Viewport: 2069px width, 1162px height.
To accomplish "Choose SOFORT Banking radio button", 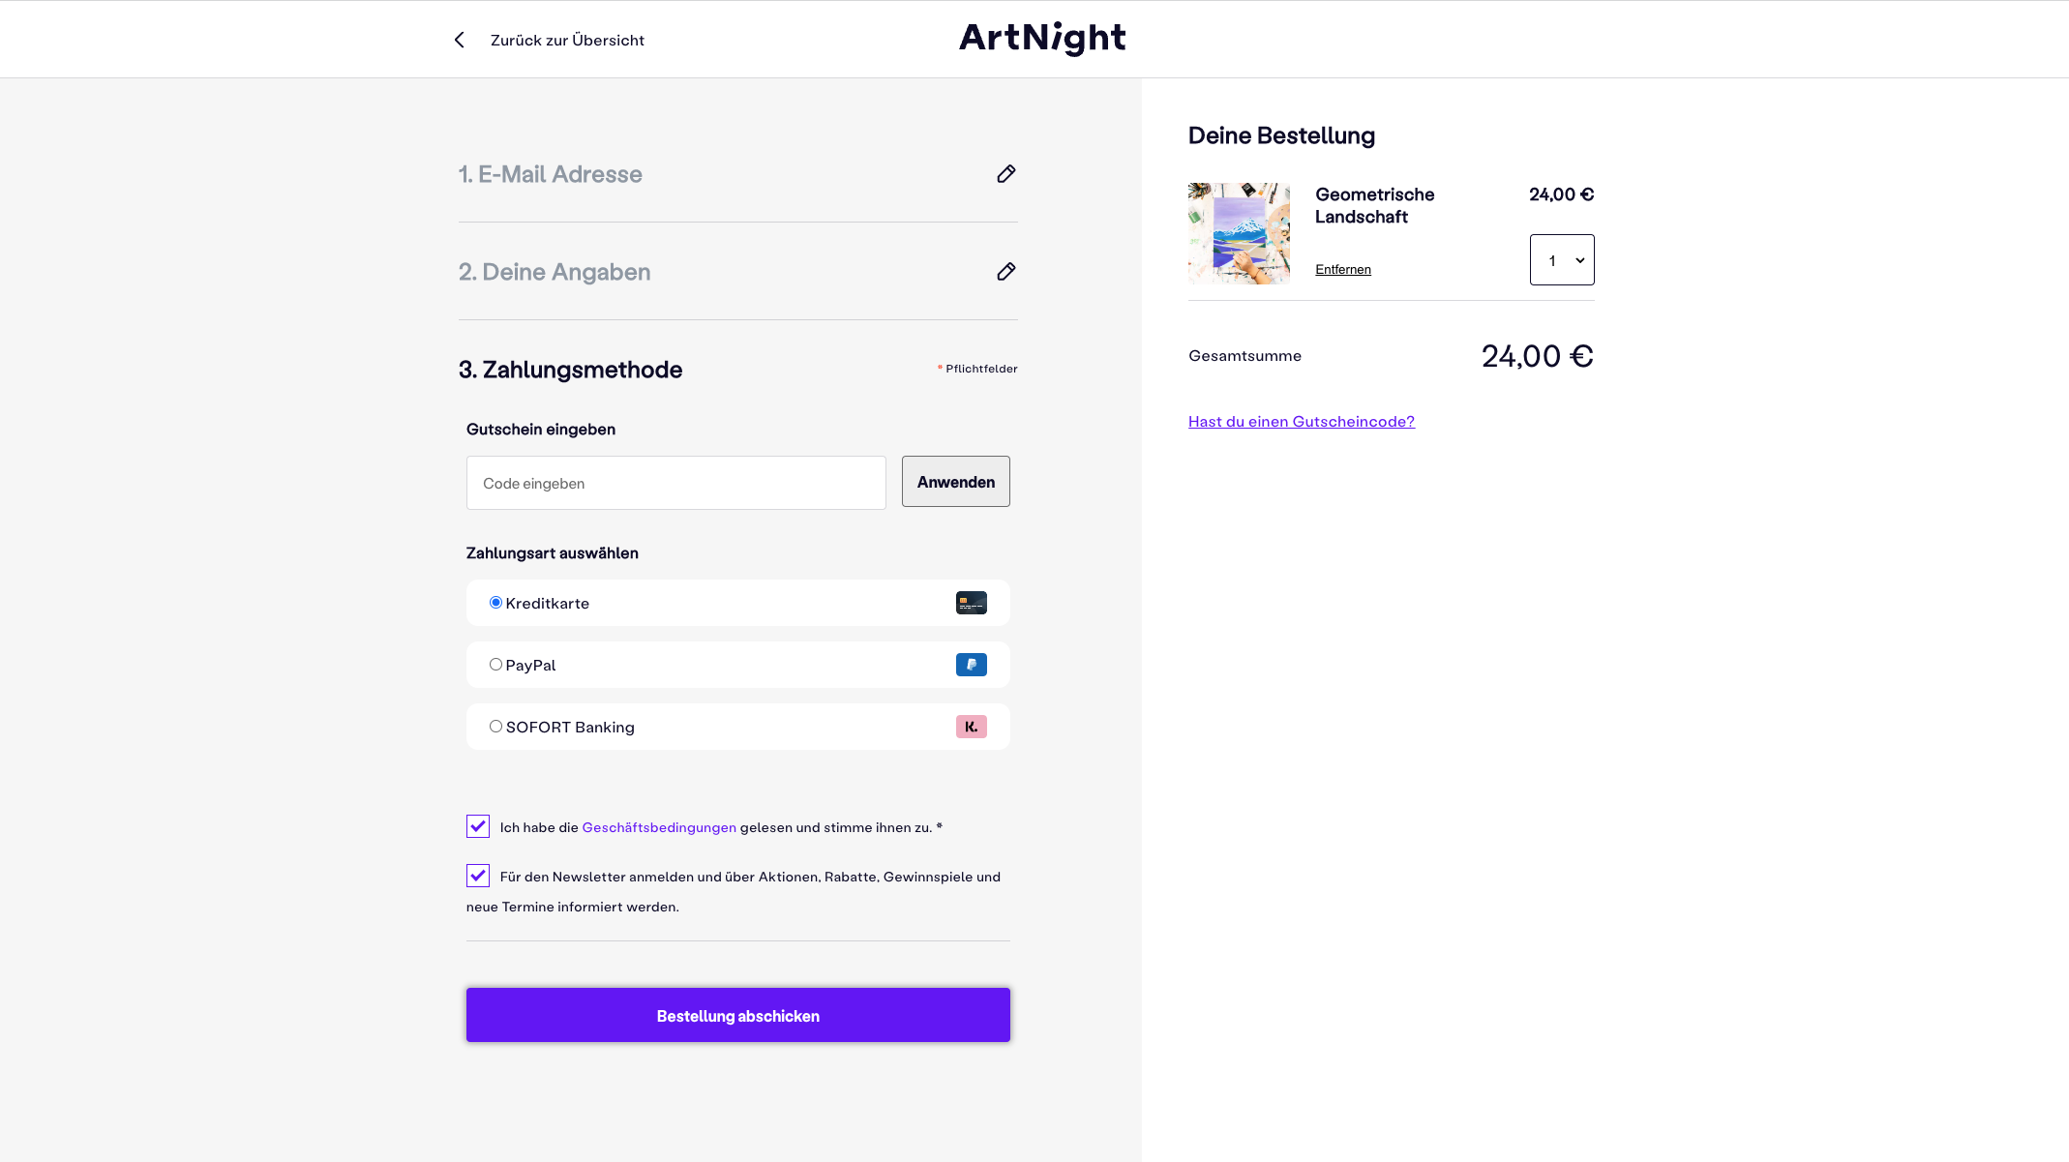I will coord(495,727).
